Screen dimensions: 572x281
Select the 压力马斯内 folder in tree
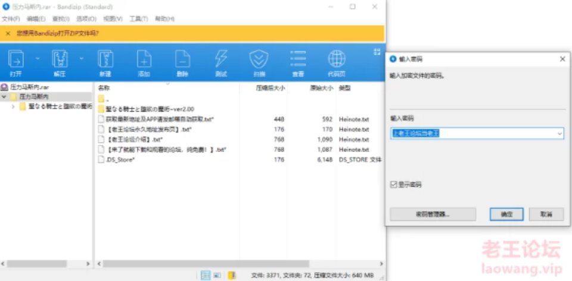[33, 97]
